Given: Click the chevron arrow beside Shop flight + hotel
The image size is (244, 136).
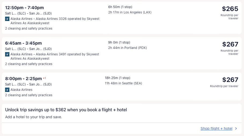Looking at the screenshot, I should pyautogui.click(x=236, y=128).
